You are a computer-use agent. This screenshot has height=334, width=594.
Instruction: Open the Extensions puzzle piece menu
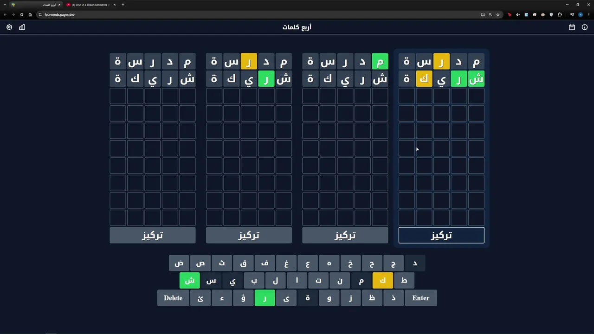click(x=560, y=14)
